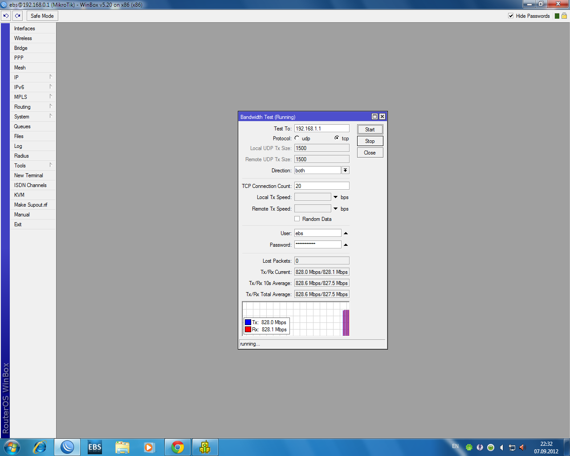Image resolution: width=570 pixels, height=456 pixels.
Task: Collapse the User field arrow
Action: (x=346, y=233)
